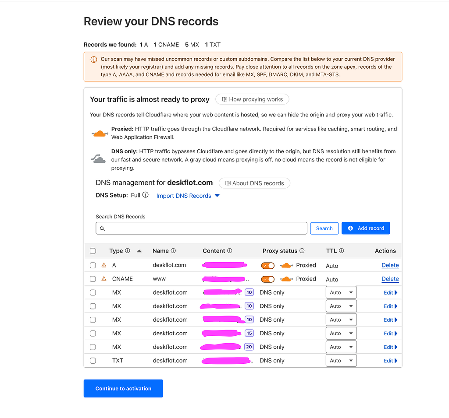
Task: Click the warning triangle on the CNAME record
Action: (104, 279)
